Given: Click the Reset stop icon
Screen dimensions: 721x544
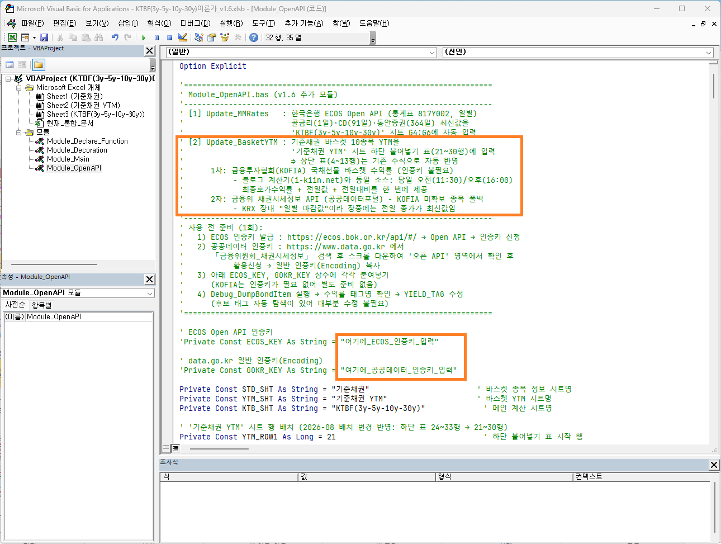Looking at the screenshot, I should point(169,37).
